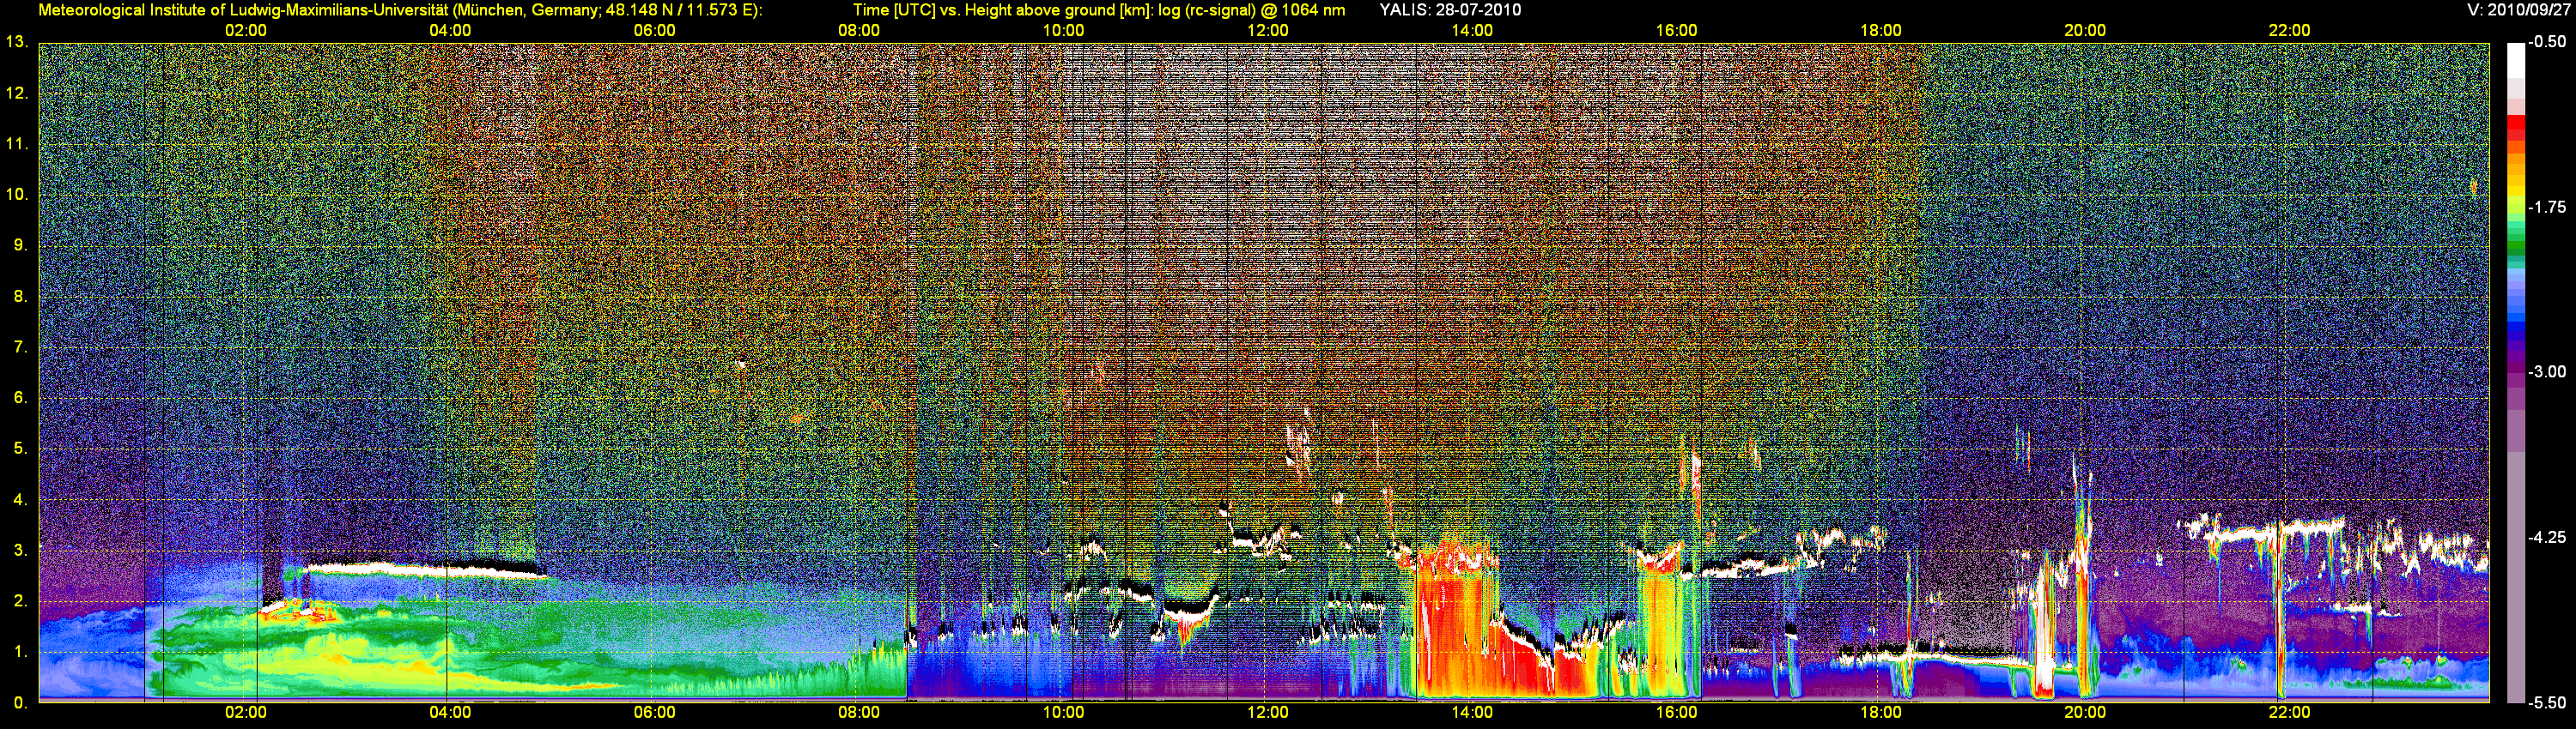Click the white band atop the color scale
The image size is (2576, 729).
pos(2516,61)
